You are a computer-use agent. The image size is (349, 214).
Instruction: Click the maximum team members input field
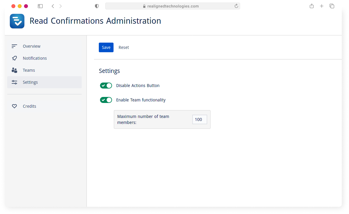point(200,119)
